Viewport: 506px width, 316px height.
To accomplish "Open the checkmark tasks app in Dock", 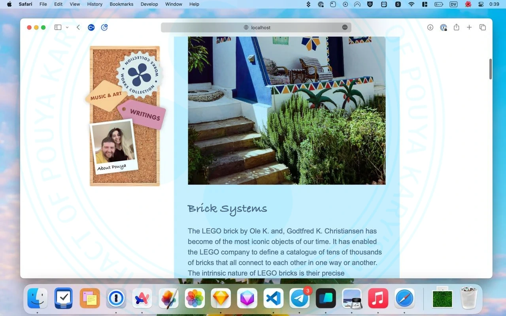I will coord(64,298).
